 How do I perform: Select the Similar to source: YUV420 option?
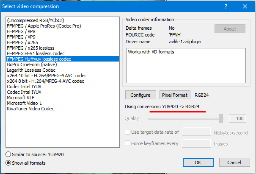pyautogui.click(x=9, y=154)
